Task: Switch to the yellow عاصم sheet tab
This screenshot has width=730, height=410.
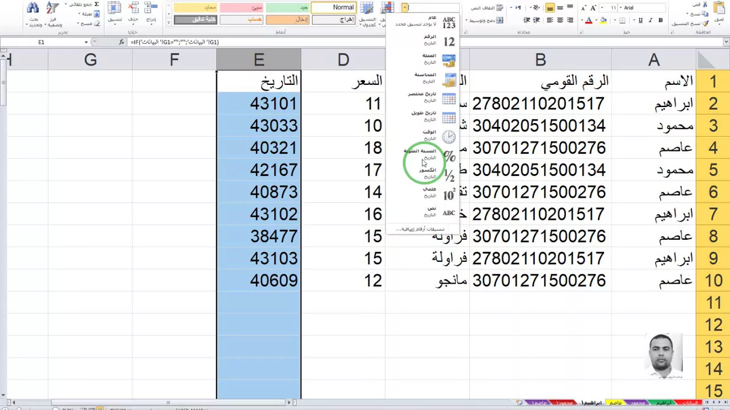Action: click(616, 403)
